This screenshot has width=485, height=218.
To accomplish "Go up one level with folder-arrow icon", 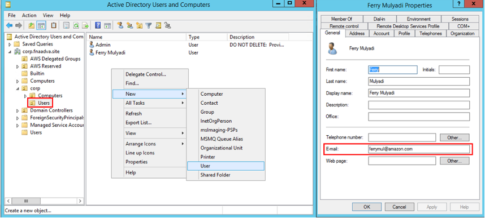I will (x=31, y=25).
